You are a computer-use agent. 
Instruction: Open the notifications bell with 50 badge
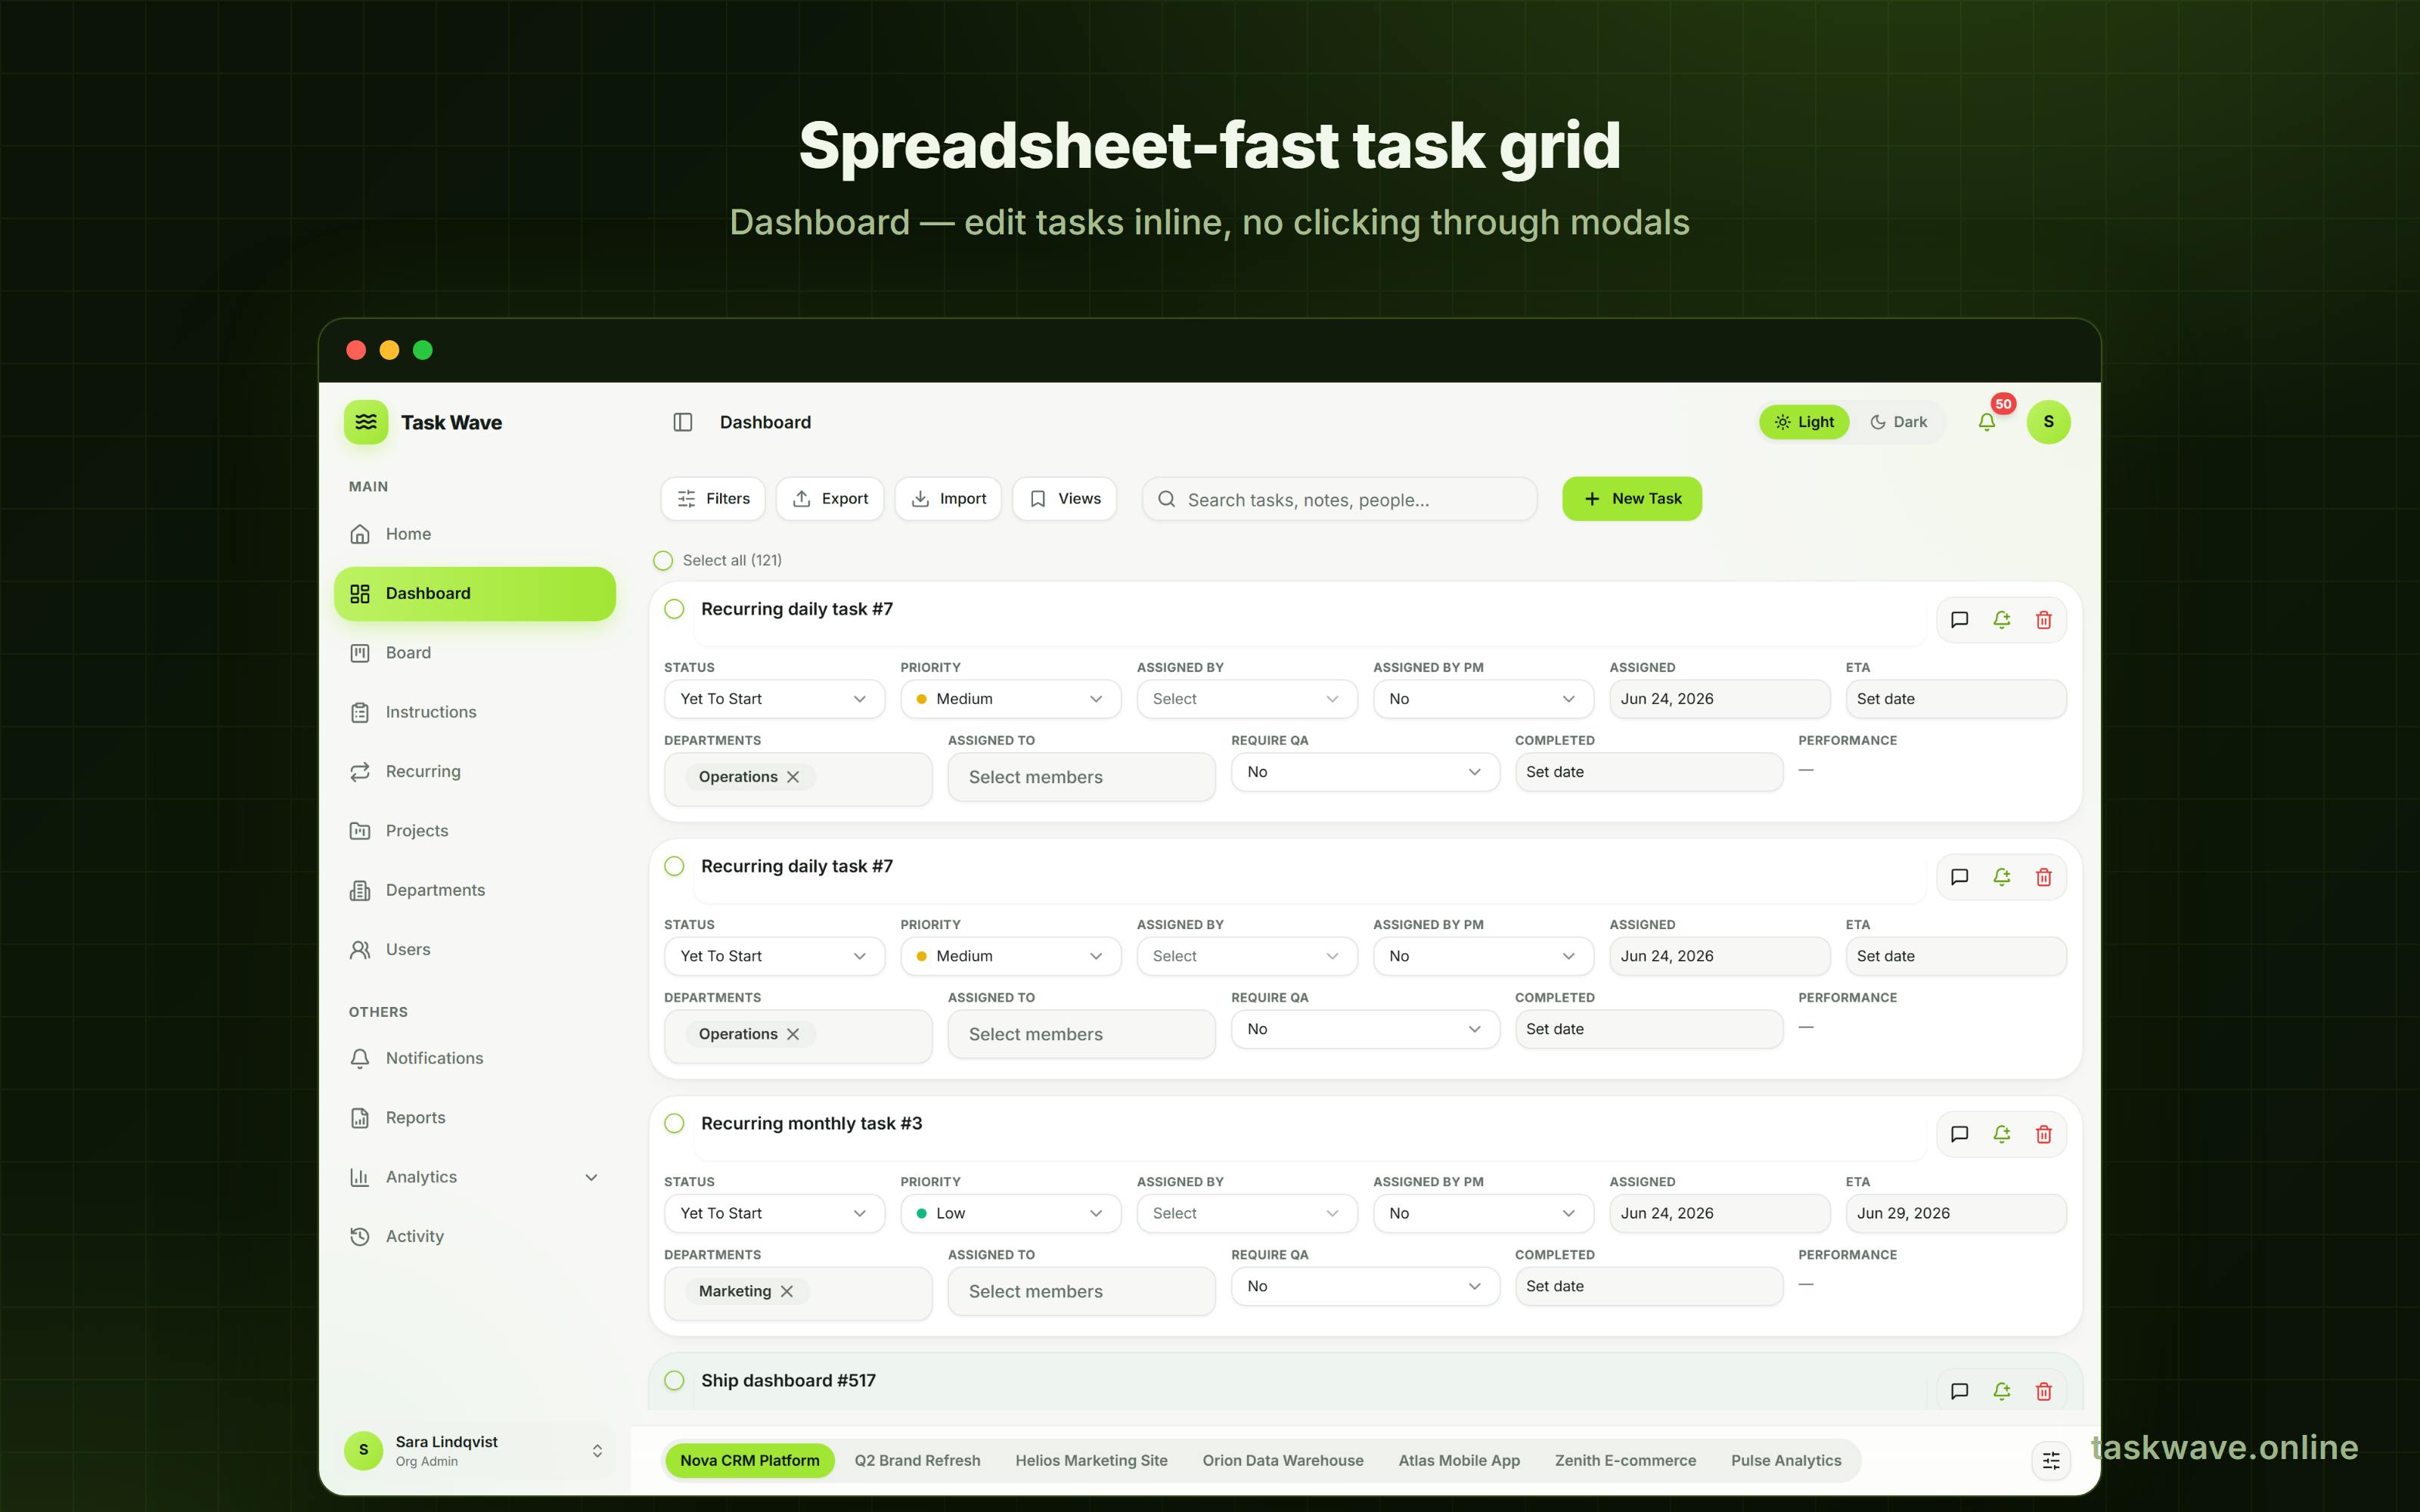click(x=1987, y=422)
